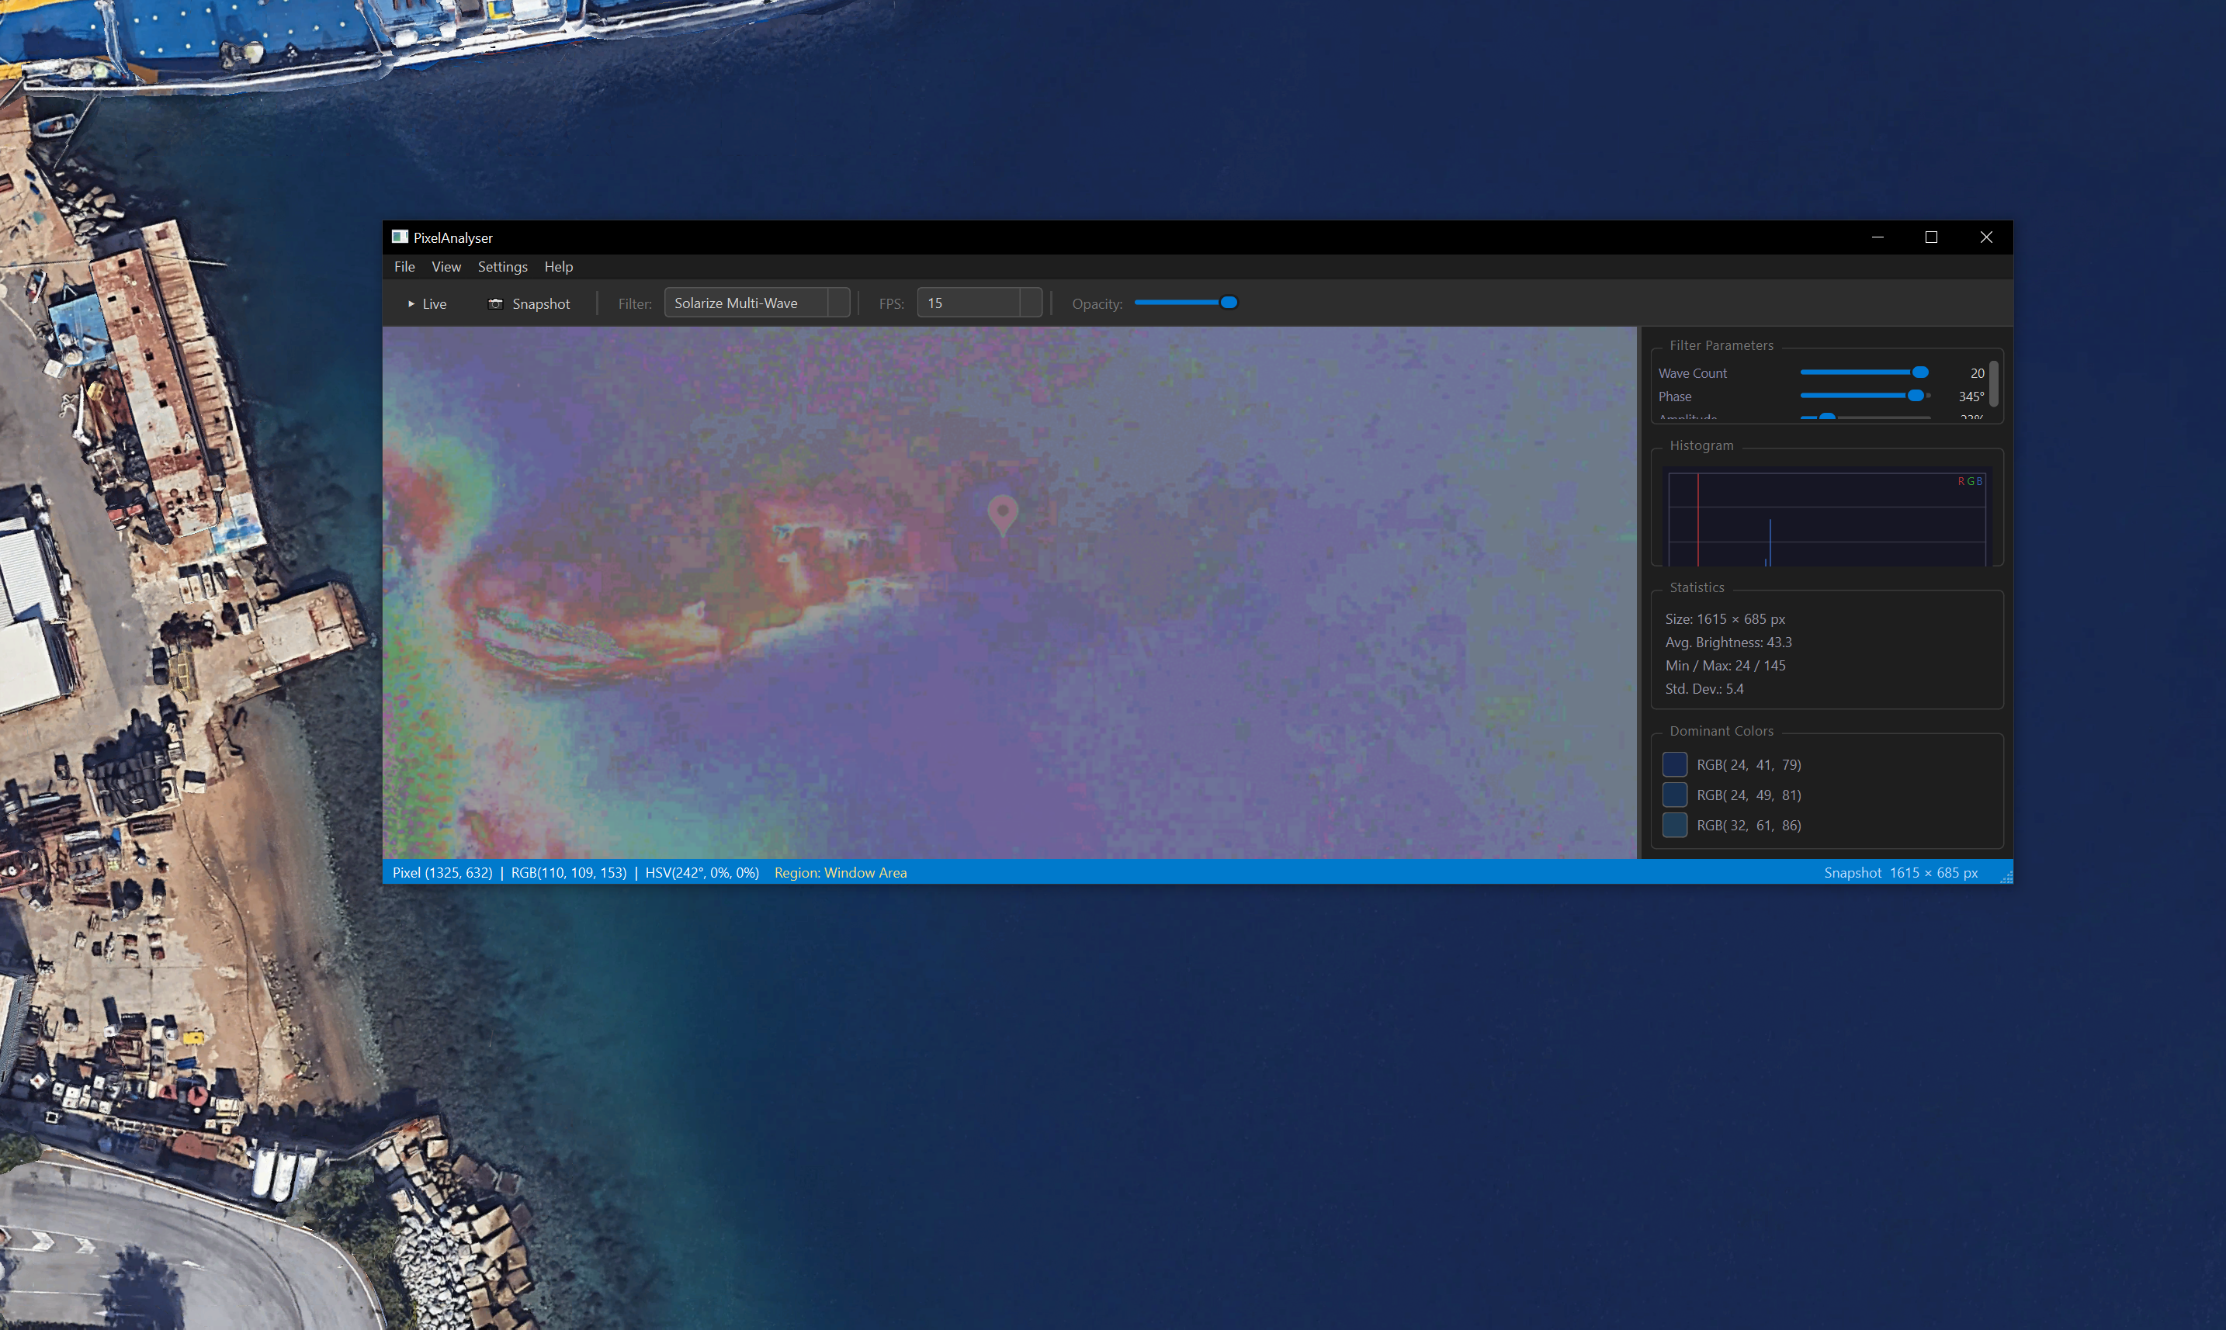Image resolution: width=2226 pixels, height=1330 pixels.
Task: Click the RGB legend in the Histogram panel
Action: (x=1968, y=480)
